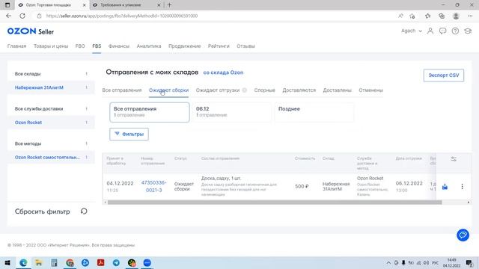Open shipment number 47350336-0021-3 link
The width and height of the screenshot is (479, 269).
click(x=153, y=186)
